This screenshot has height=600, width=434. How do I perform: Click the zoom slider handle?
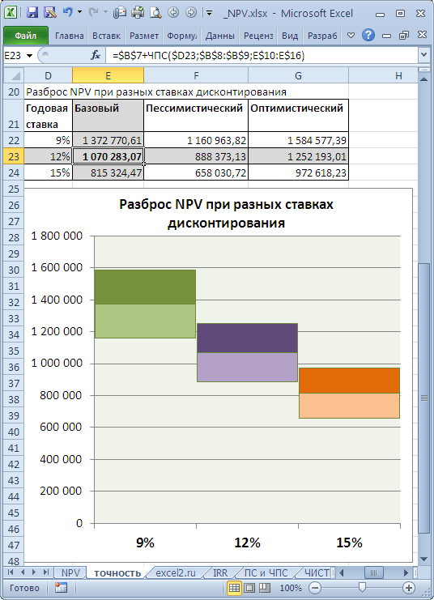362,587
